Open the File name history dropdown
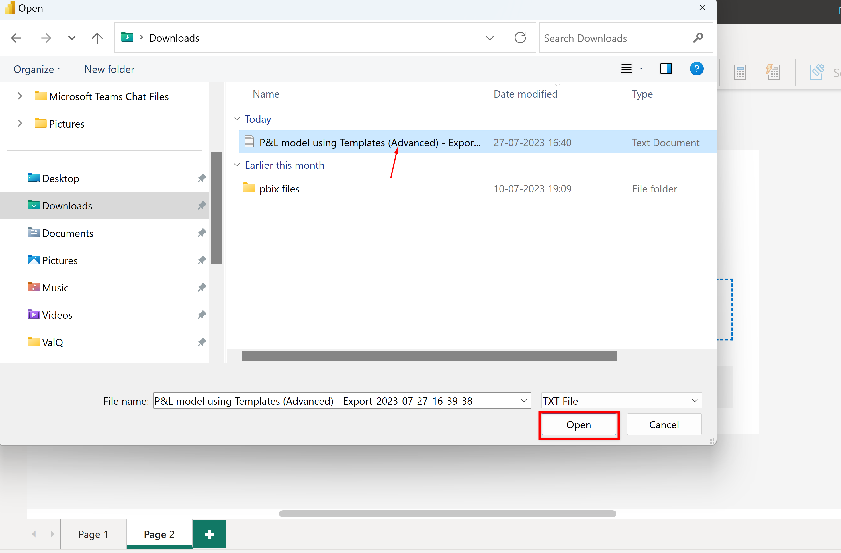 point(524,401)
